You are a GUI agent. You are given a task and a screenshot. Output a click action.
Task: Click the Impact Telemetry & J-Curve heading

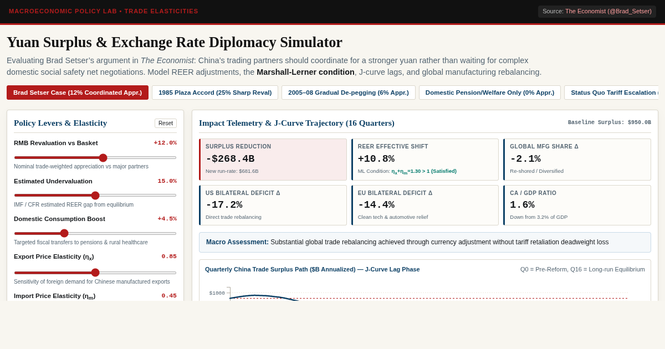[x=296, y=123]
